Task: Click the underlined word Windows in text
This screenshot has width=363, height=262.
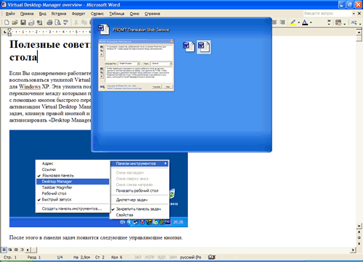Action: (x=30, y=86)
